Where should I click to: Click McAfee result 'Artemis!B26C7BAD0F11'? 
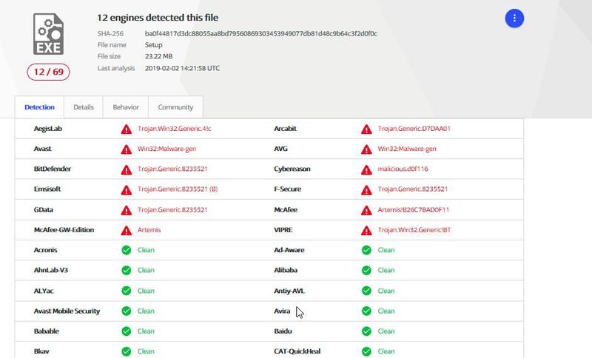click(413, 210)
